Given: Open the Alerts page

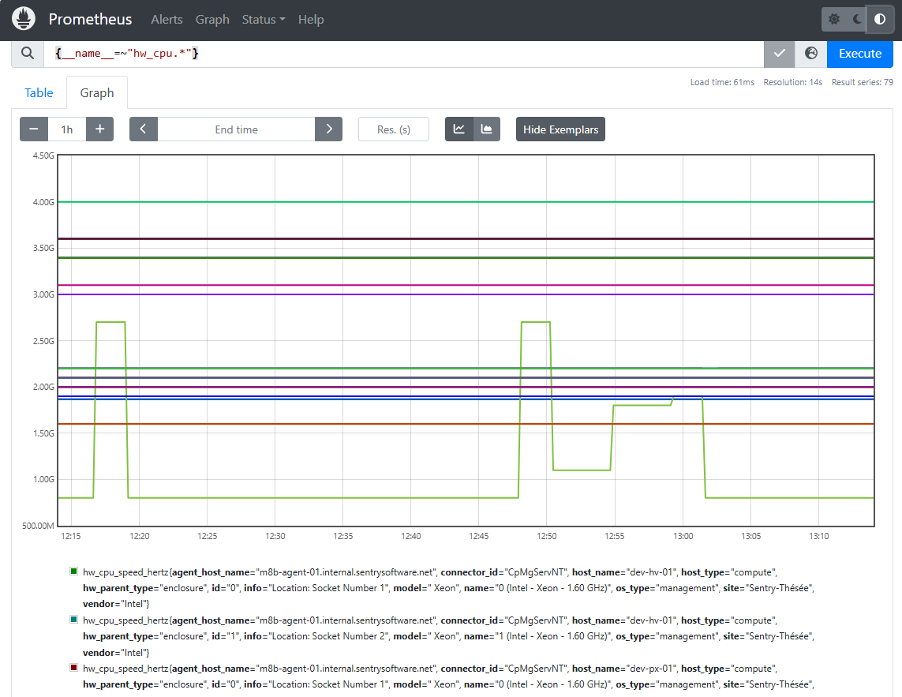Looking at the screenshot, I should click(x=167, y=20).
